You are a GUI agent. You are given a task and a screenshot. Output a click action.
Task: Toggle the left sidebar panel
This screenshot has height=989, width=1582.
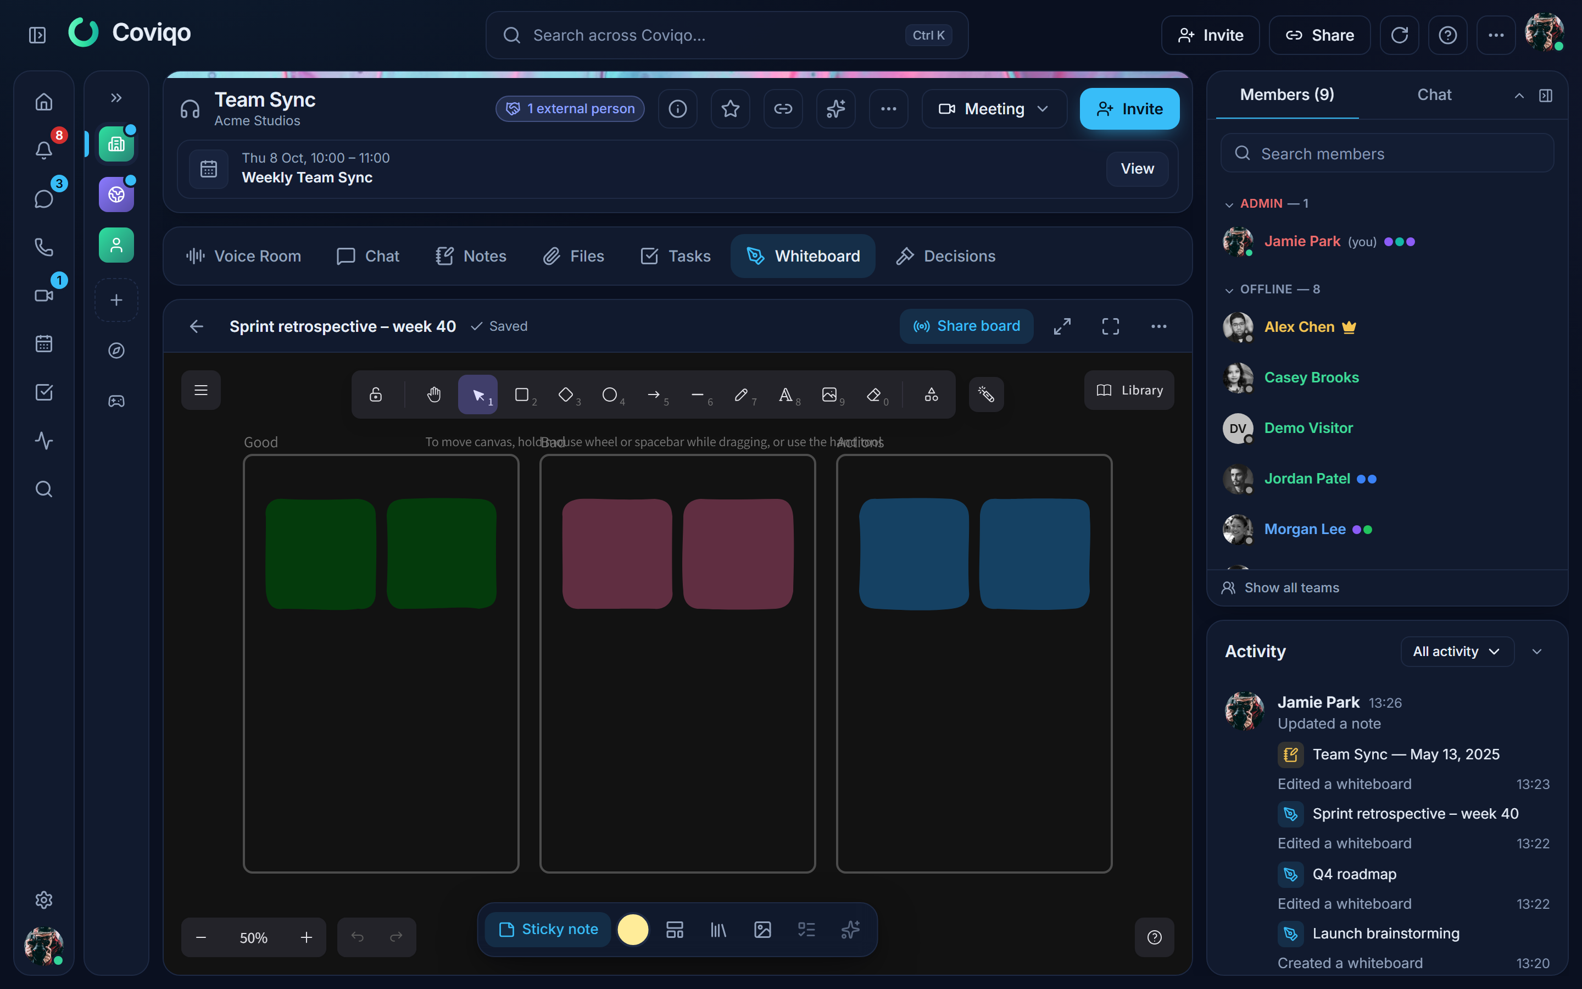(x=37, y=35)
